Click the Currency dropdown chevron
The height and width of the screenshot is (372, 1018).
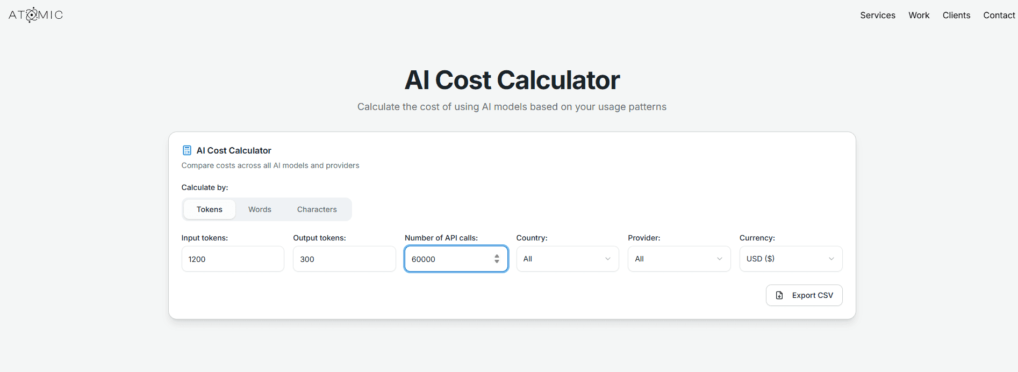pyautogui.click(x=831, y=259)
